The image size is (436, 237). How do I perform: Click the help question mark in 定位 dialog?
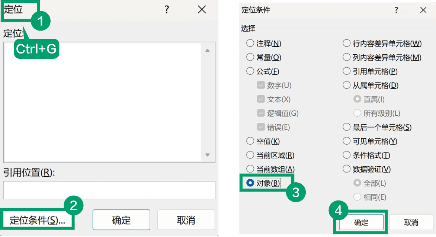point(167,10)
